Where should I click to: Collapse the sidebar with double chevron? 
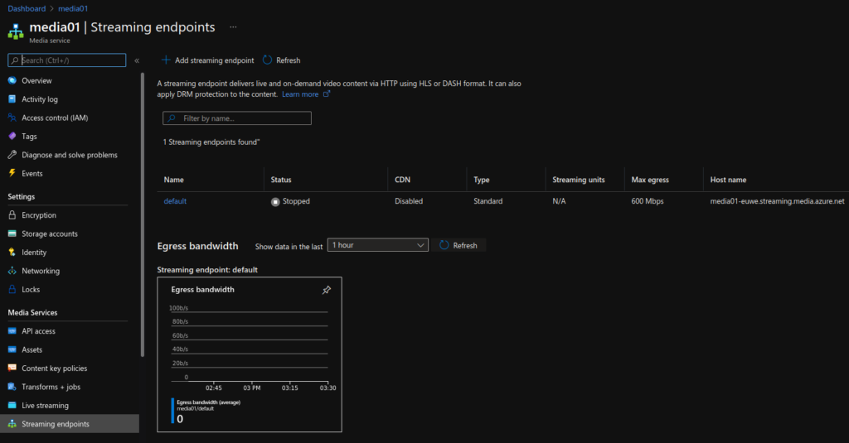click(x=137, y=60)
